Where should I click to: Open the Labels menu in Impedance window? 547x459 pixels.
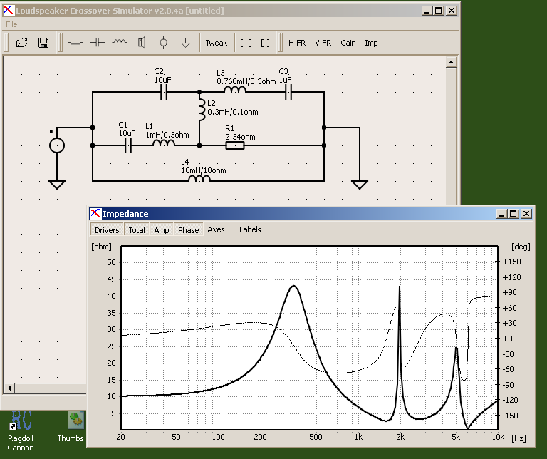coord(250,229)
